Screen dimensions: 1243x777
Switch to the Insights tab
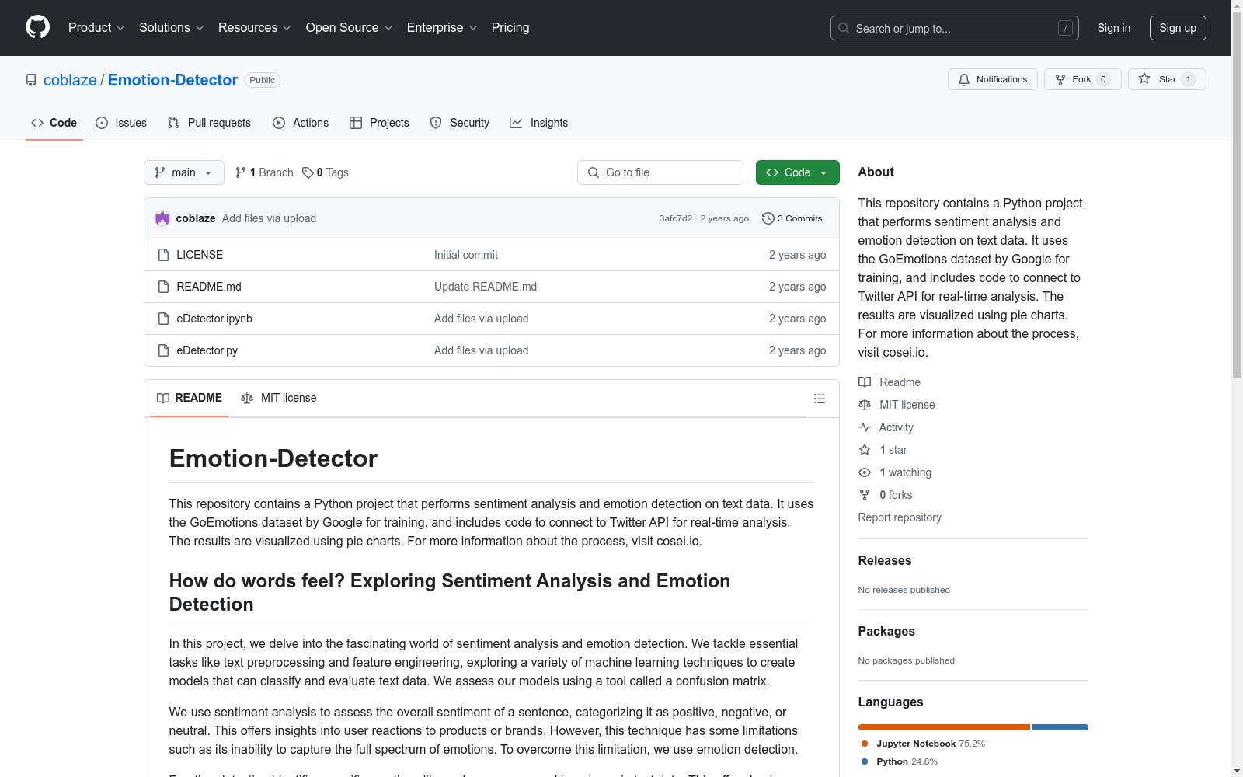click(539, 123)
